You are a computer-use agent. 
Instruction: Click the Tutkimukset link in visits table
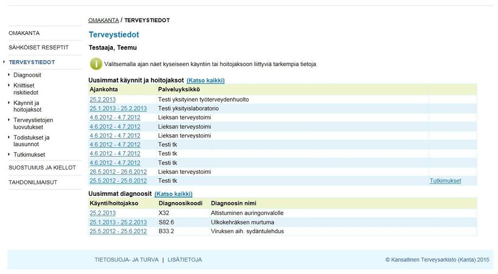tap(445, 181)
